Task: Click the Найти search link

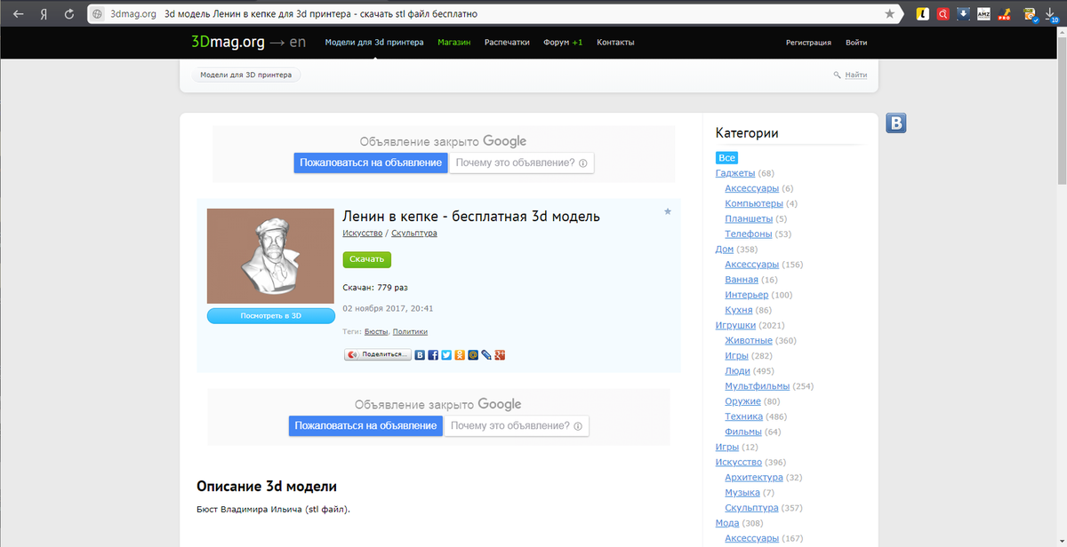Action: pos(856,75)
